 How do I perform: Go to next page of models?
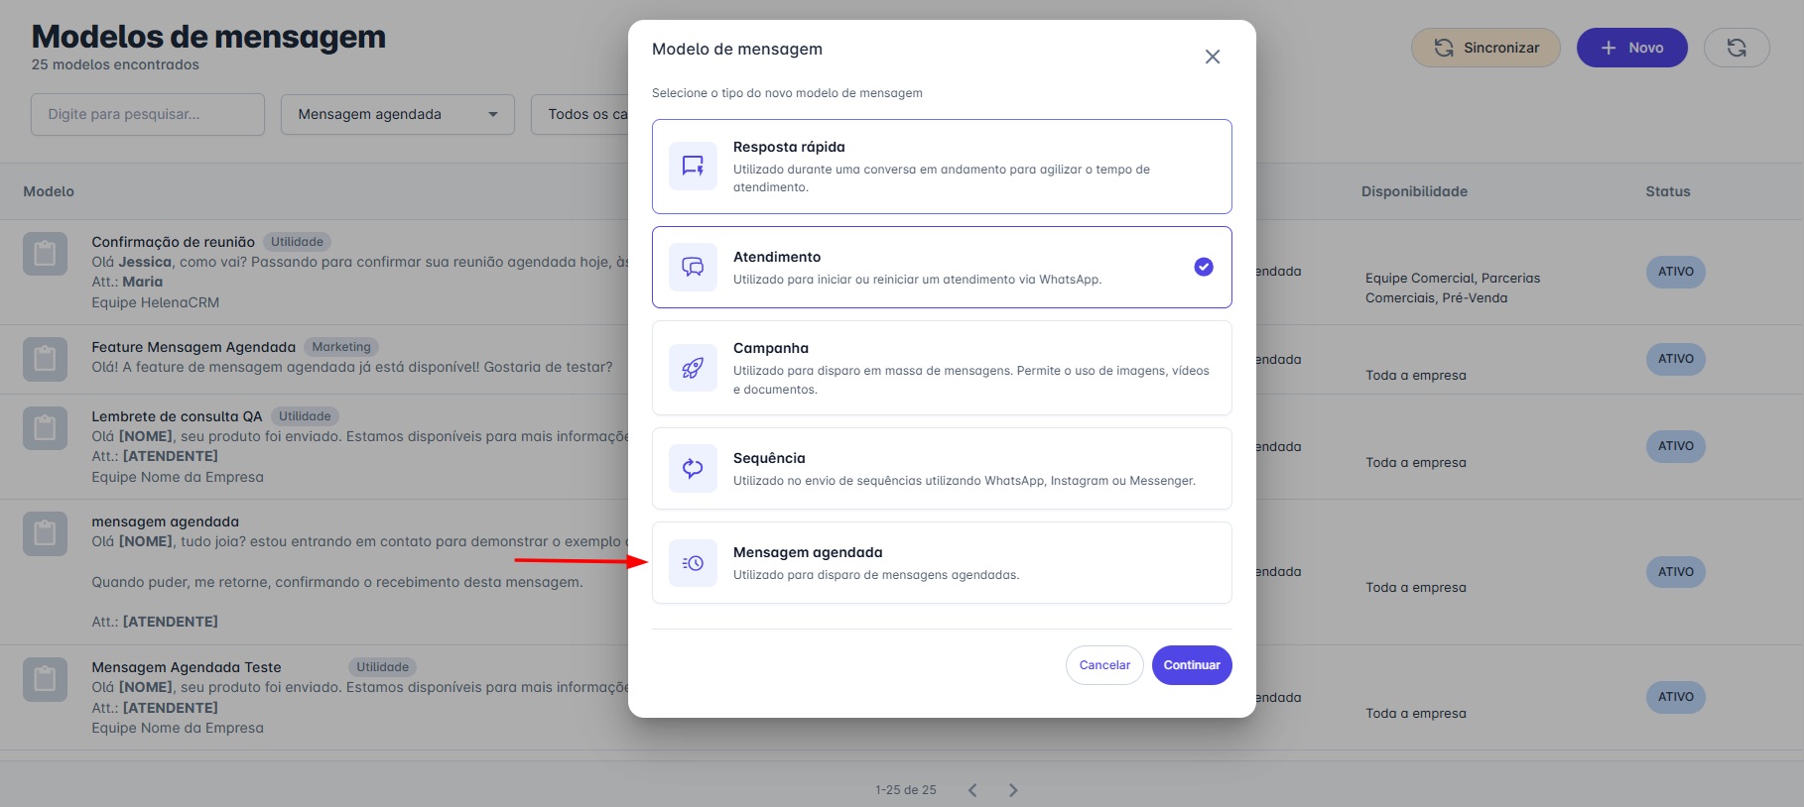click(x=1012, y=790)
